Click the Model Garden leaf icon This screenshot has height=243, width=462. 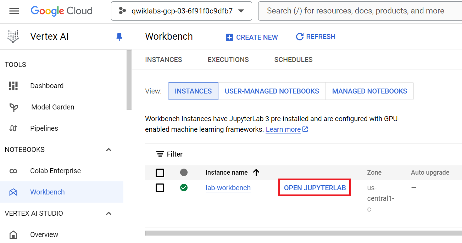tap(13, 107)
